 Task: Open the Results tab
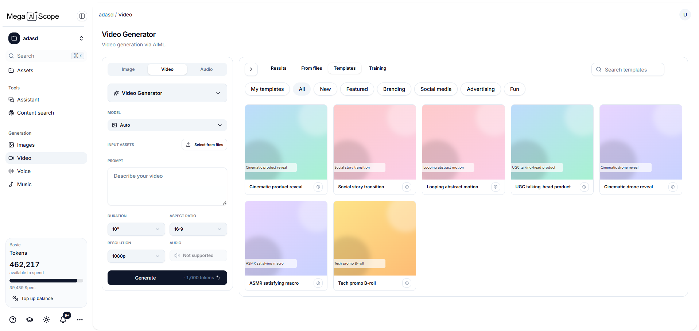point(279,68)
